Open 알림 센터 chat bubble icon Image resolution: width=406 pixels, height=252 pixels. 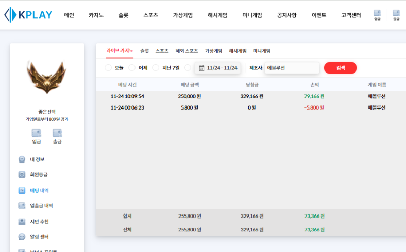click(22, 237)
